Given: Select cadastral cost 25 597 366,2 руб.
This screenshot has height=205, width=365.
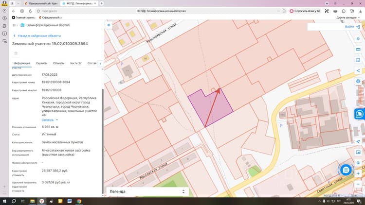Looking at the screenshot, I should (x=55, y=171).
